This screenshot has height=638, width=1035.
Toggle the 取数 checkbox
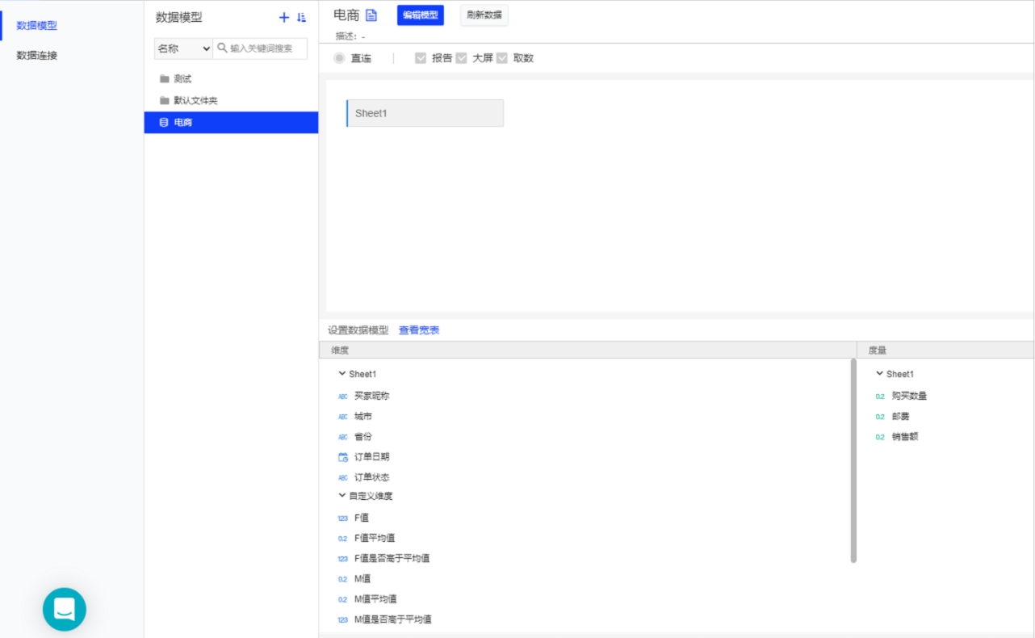[x=502, y=58]
